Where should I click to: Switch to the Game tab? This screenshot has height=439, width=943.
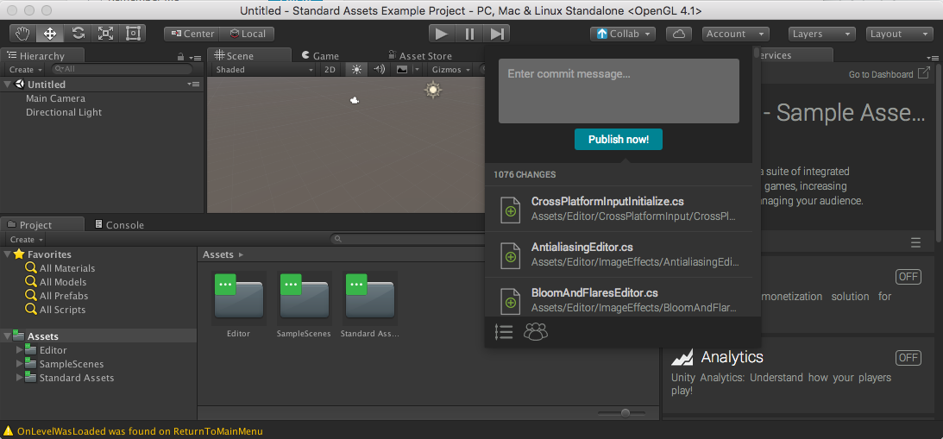(x=321, y=56)
